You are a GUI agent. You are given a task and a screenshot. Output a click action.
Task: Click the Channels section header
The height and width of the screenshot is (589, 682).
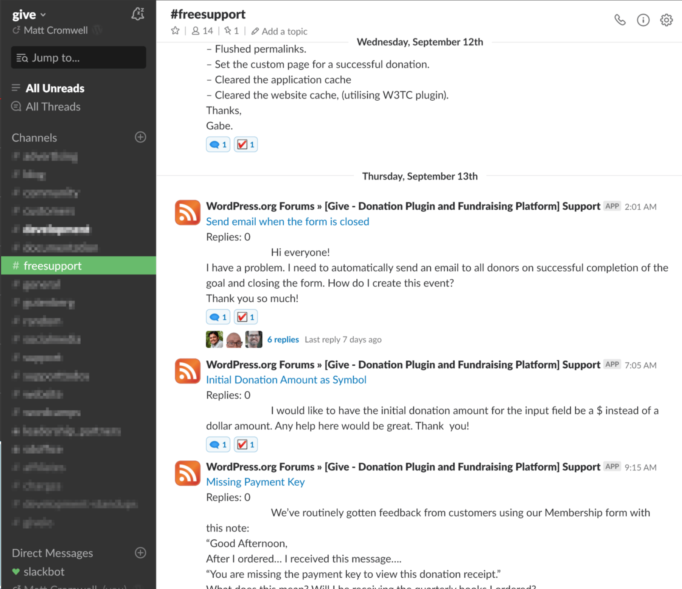(34, 138)
